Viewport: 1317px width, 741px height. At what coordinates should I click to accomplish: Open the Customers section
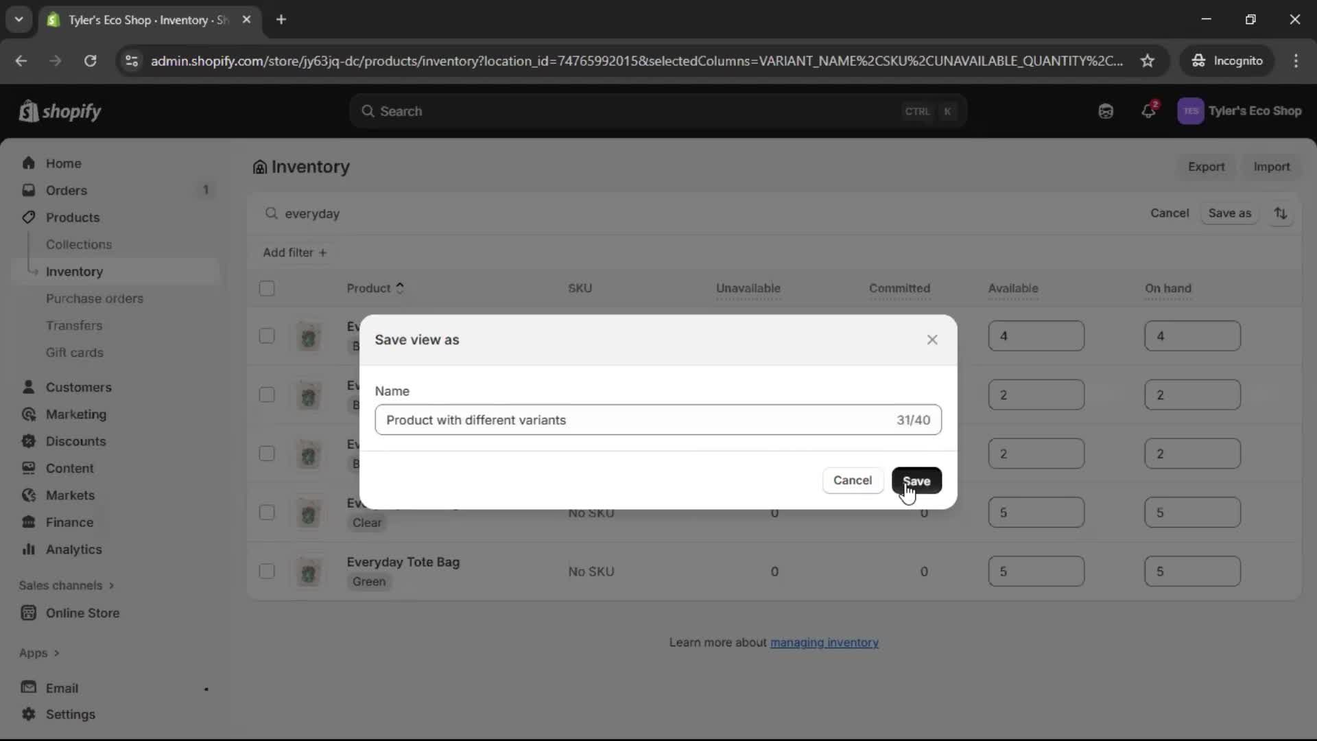(78, 387)
